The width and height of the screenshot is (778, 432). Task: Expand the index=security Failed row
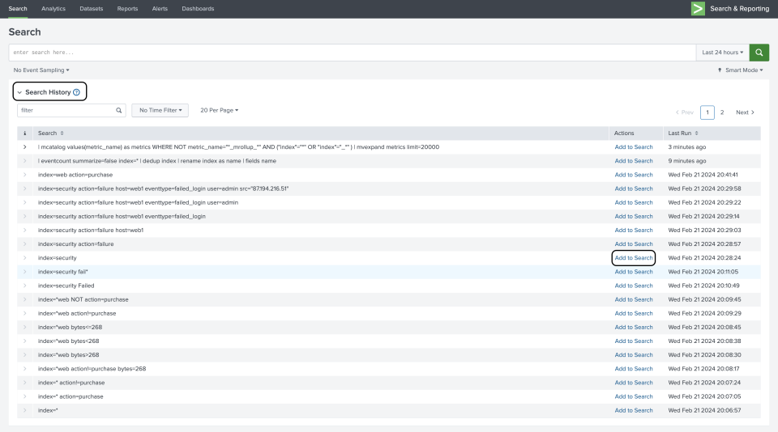click(x=25, y=286)
